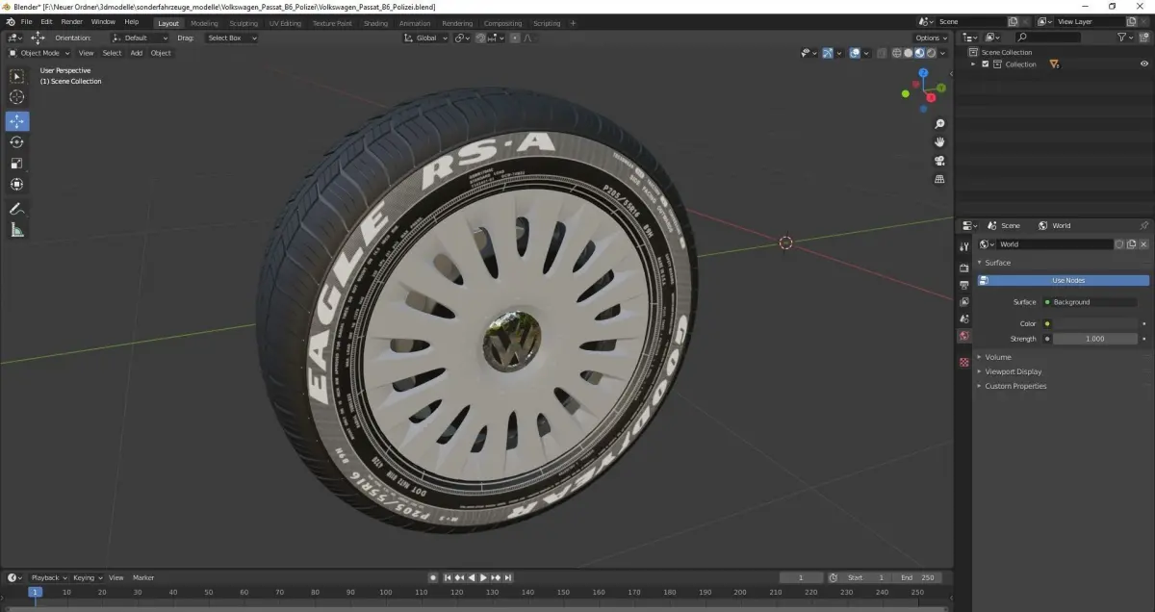
Task: Expand the Collection tree item
Action: [974, 64]
